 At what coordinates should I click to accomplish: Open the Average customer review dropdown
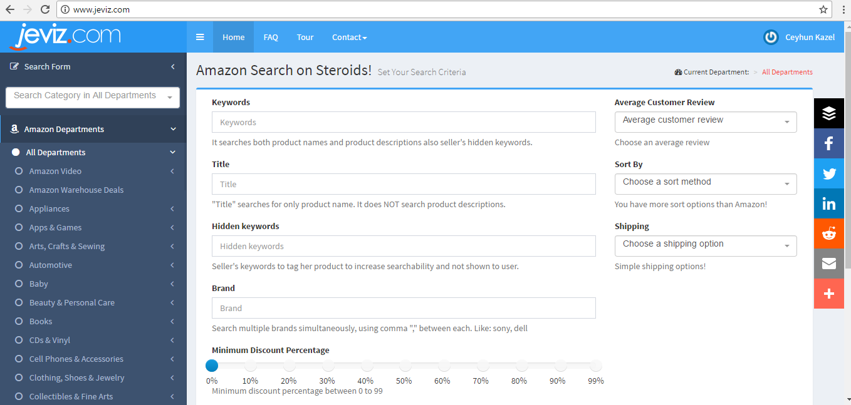tap(706, 122)
